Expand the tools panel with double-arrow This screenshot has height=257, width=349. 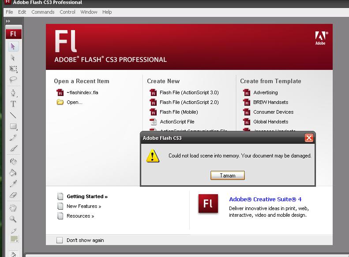coord(8,21)
